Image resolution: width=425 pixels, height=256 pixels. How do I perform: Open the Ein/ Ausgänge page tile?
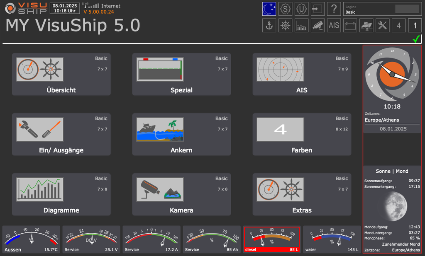click(61, 134)
